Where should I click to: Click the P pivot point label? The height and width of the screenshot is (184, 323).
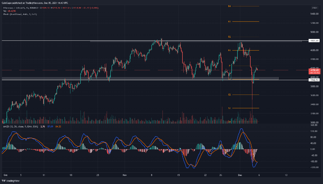click(x=230, y=66)
